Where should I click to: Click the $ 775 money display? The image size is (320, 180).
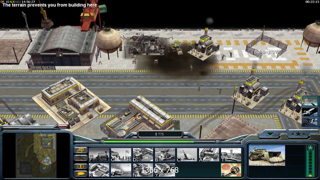click(159, 134)
